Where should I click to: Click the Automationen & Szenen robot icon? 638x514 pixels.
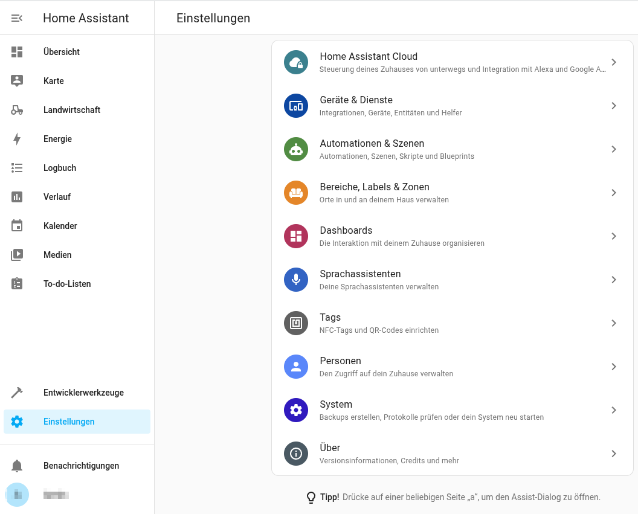click(295, 149)
